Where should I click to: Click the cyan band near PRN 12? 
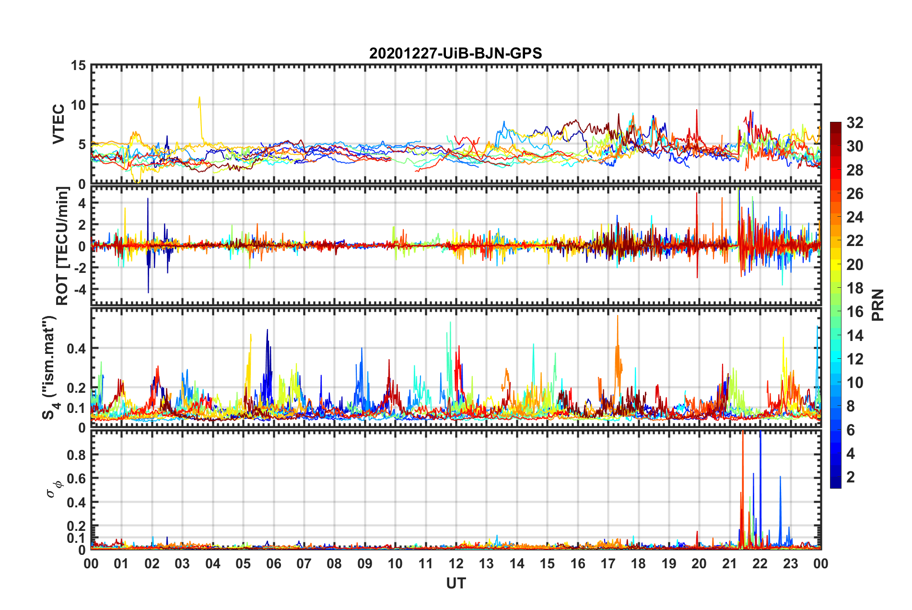tap(835, 359)
